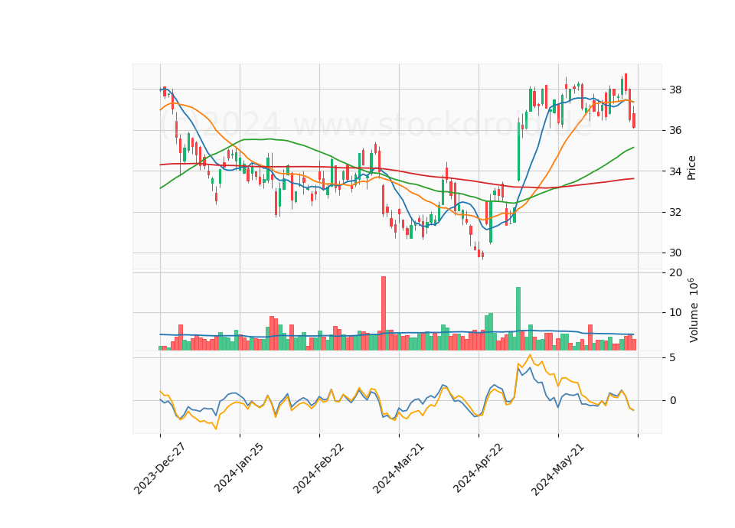This screenshot has height=528, width=735.
Task: Click the oscillator axis value 0
Action: (672, 400)
